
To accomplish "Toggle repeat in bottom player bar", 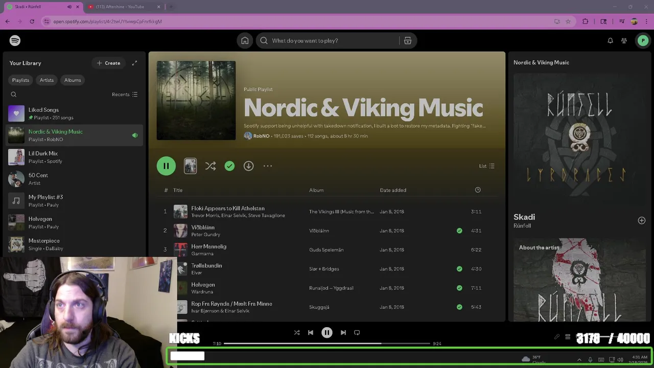I will [357, 332].
